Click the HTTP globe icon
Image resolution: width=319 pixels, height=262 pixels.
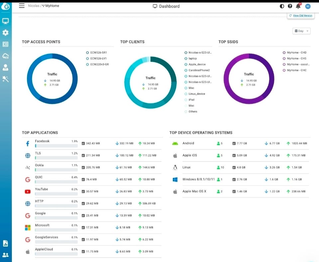pos(28,204)
